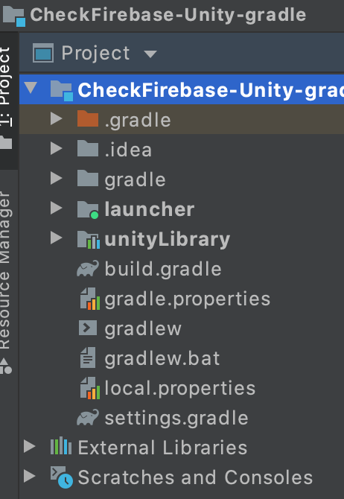Click the gradle folder icon

pos(88,179)
